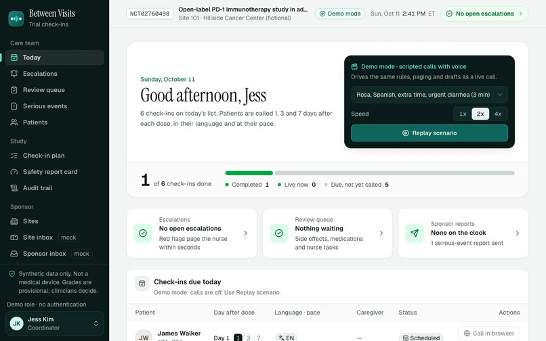
Task: Click the Language · pace column header
Action: click(297, 313)
